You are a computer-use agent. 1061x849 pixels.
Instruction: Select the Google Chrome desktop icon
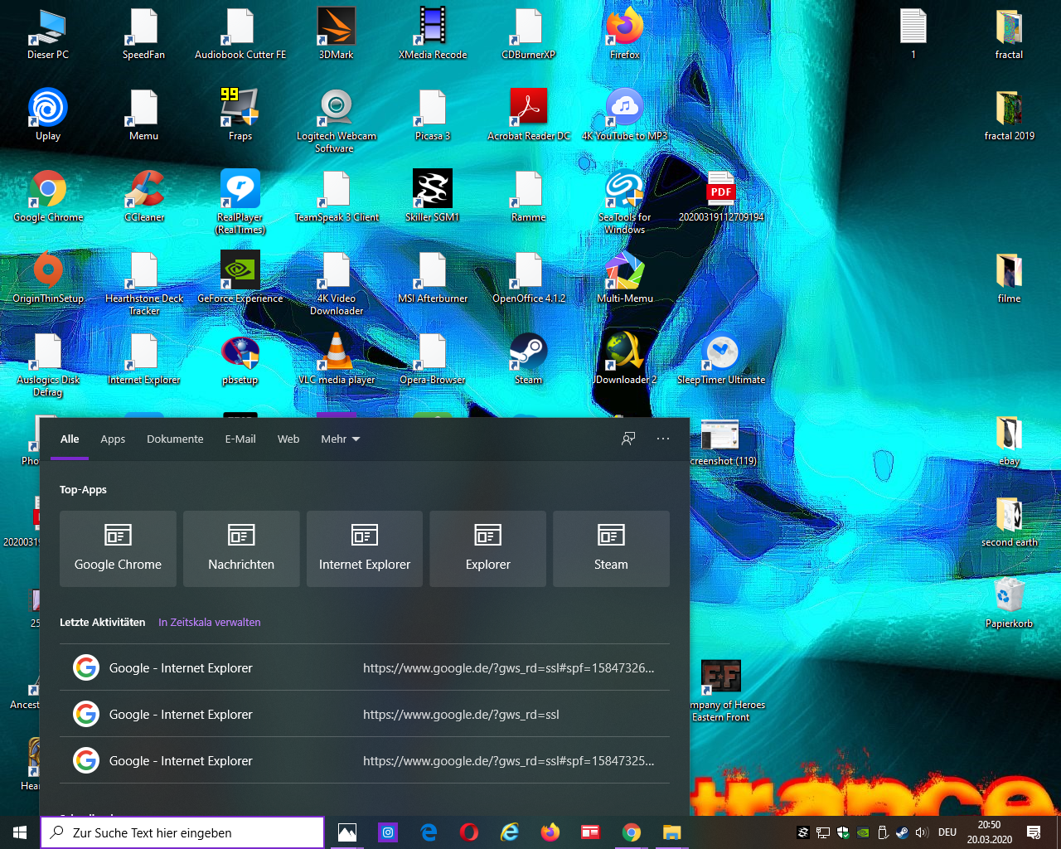[x=48, y=196]
